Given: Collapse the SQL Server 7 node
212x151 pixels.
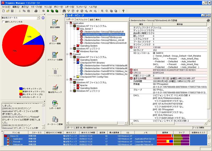Looking at the screenshot, I should click(x=74, y=29).
